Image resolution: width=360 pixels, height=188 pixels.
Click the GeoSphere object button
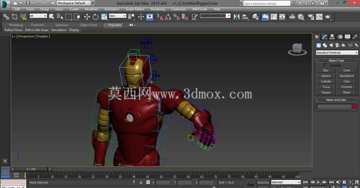[347, 76]
